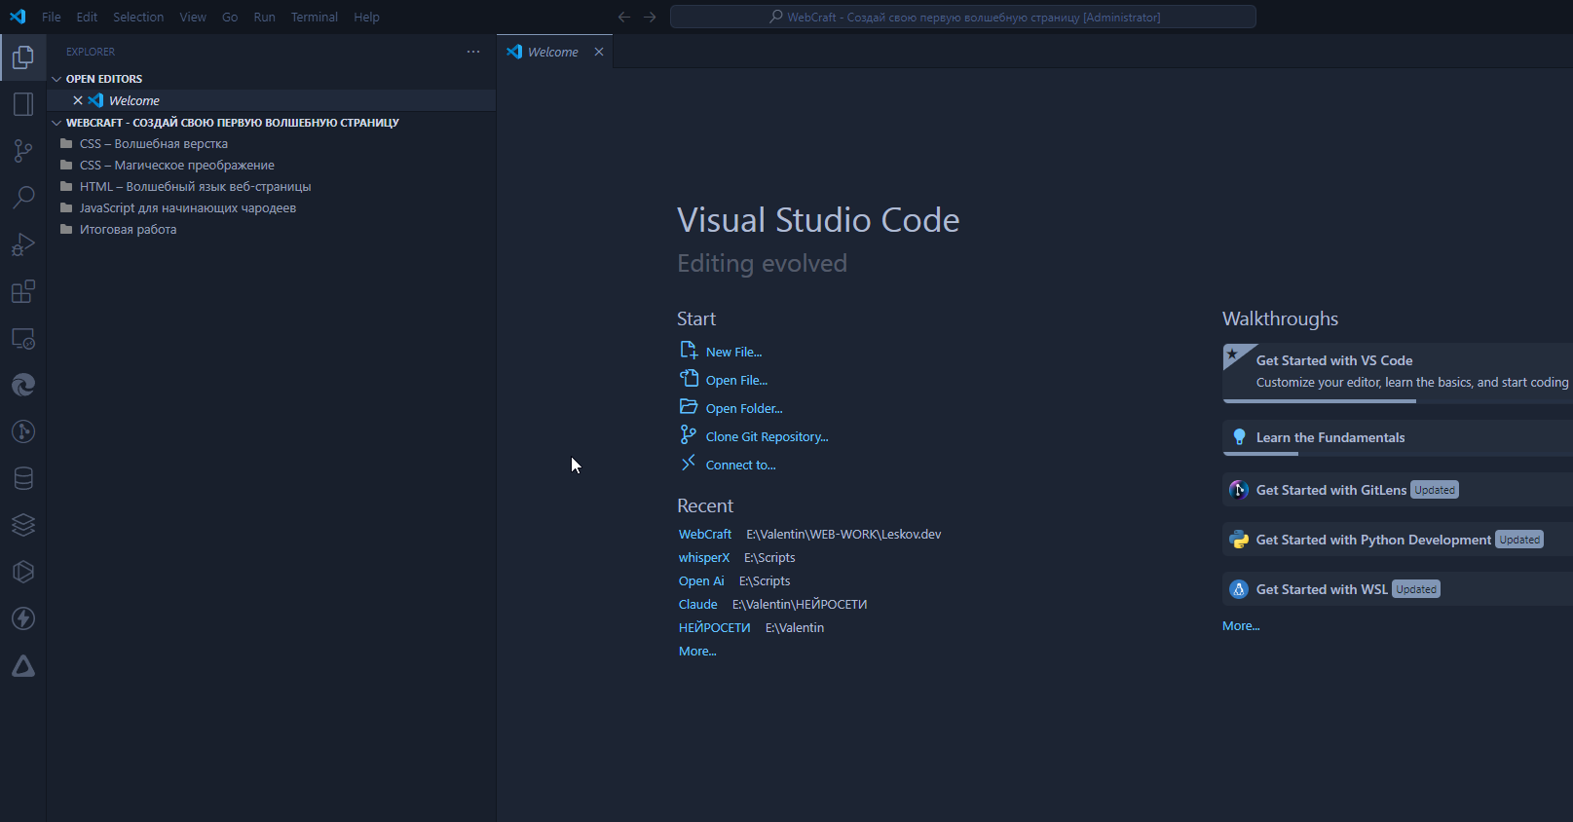
Task: Open the Go menu
Action: pos(230,17)
